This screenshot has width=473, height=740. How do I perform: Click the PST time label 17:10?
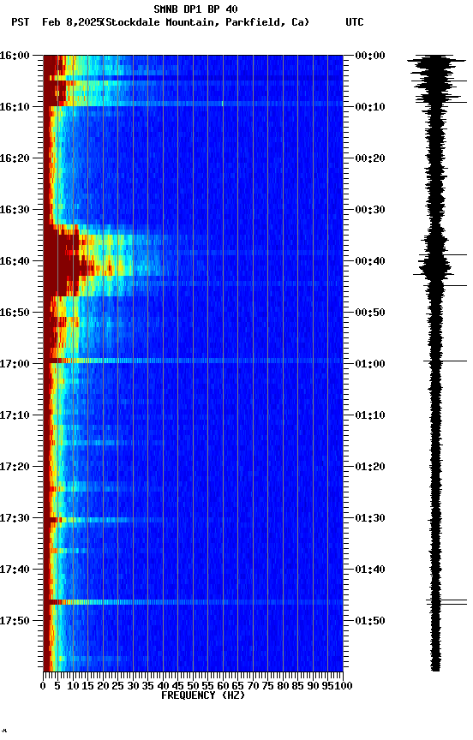(x=15, y=415)
